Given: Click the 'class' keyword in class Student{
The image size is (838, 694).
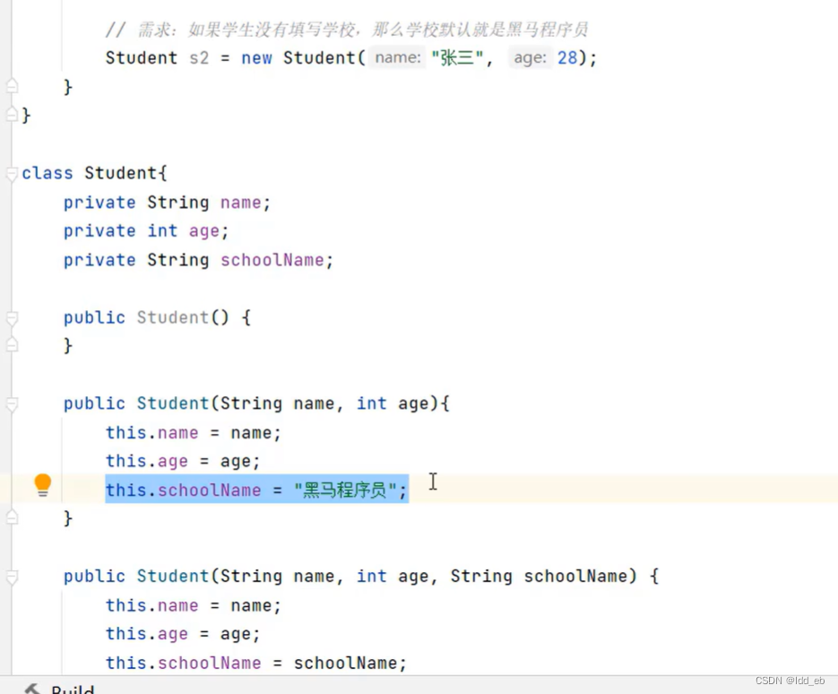Looking at the screenshot, I should pos(47,173).
